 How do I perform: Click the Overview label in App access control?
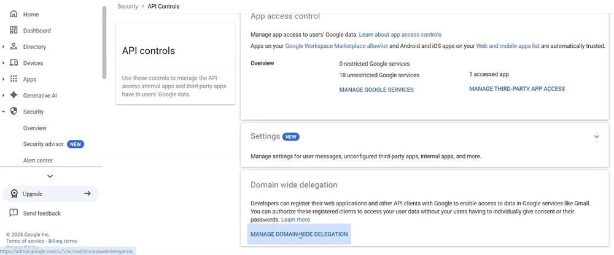pyautogui.click(x=262, y=63)
